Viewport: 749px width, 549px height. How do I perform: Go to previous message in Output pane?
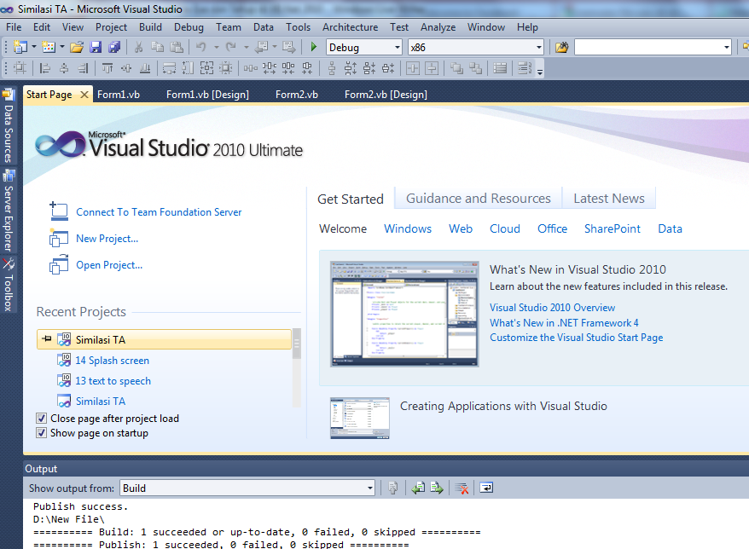[x=419, y=488]
